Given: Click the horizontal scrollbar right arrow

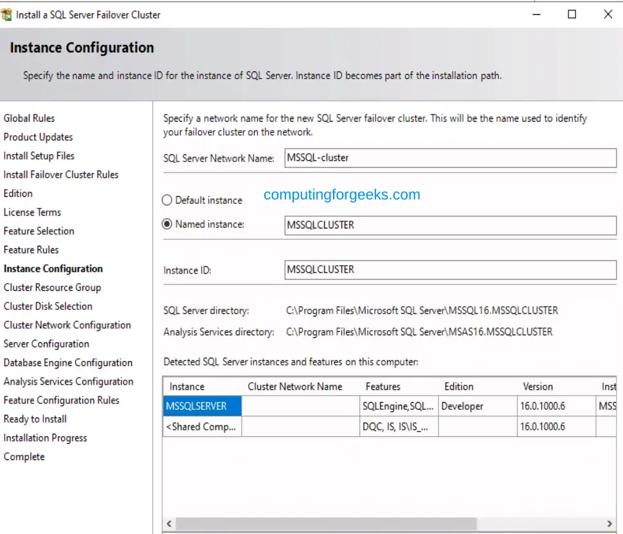Looking at the screenshot, I should pos(609,523).
